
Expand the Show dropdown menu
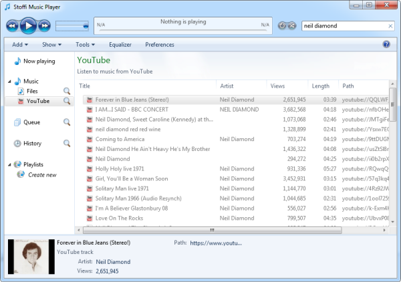point(51,45)
